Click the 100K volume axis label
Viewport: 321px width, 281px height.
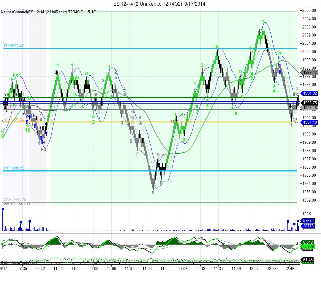tap(307, 214)
